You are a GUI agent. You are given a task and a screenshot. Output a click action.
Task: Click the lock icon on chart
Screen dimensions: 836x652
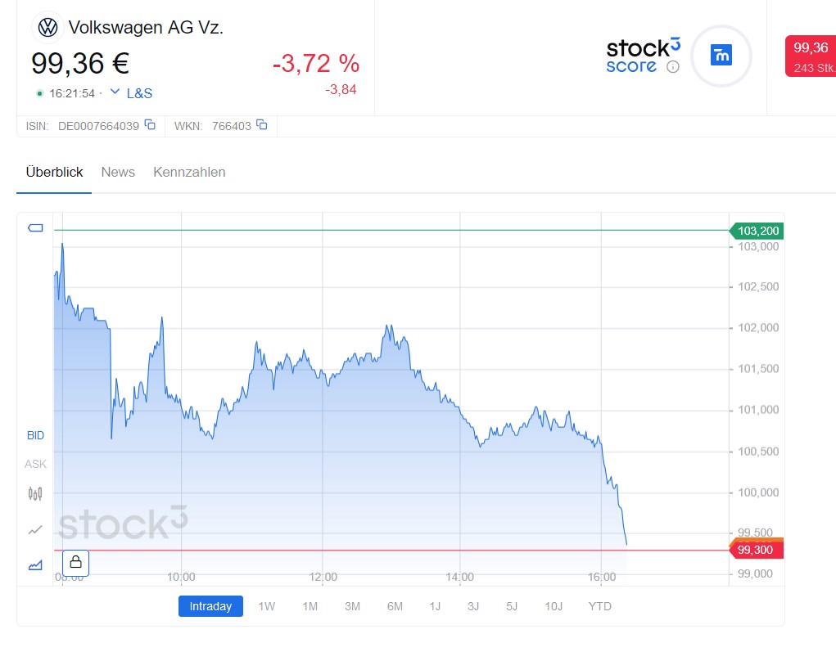tap(75, 562)
